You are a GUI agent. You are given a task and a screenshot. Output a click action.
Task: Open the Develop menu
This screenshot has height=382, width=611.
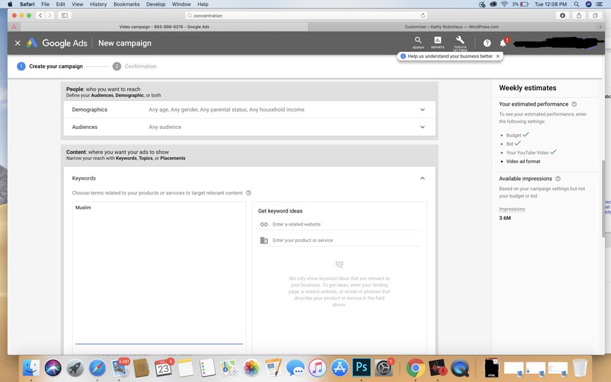point(156,4)
